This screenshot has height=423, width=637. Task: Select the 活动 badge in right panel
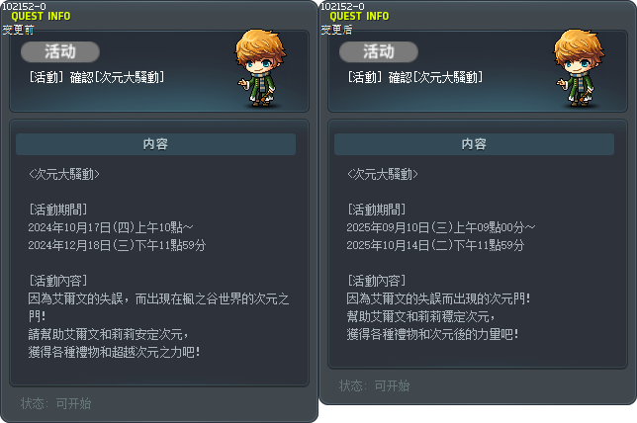coord(379,52)
